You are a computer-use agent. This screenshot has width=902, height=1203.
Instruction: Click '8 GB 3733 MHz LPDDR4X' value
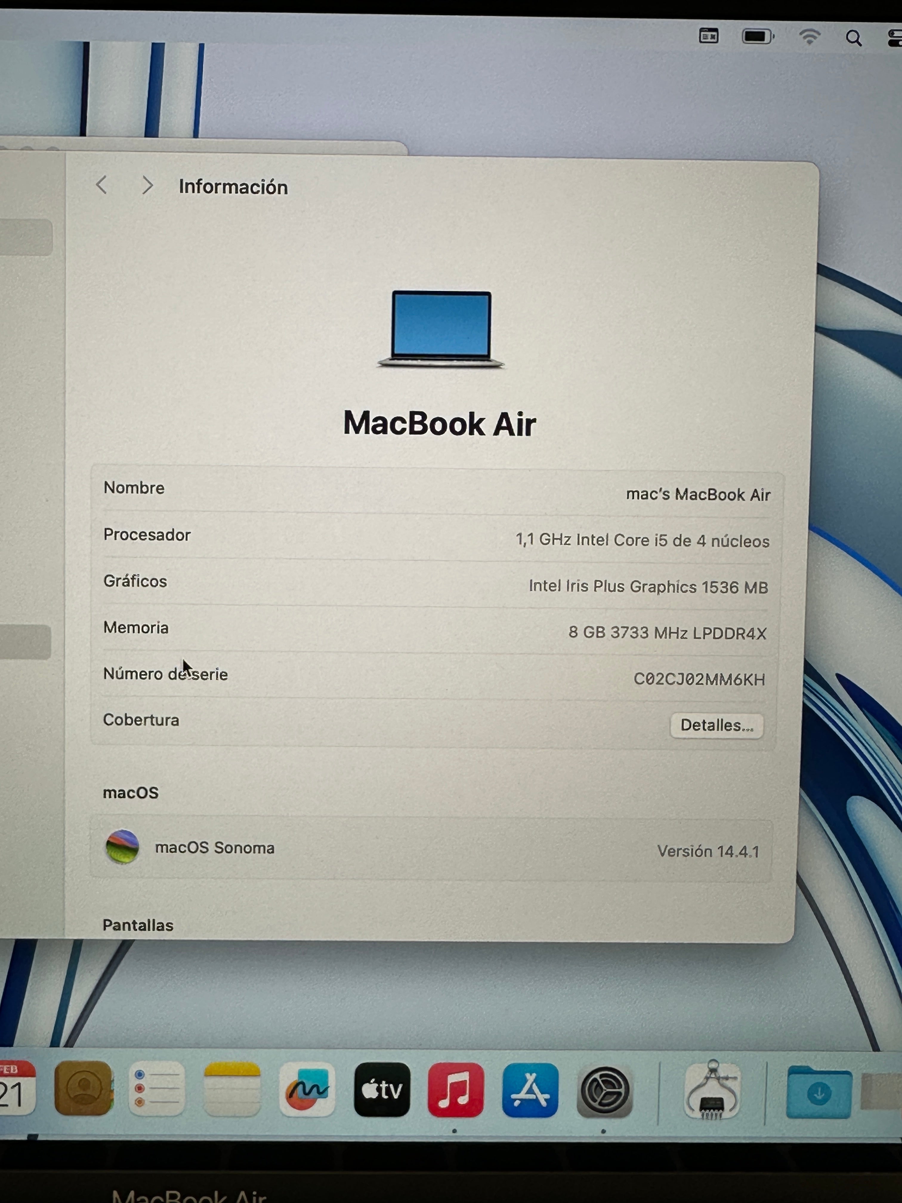[668, 633]
